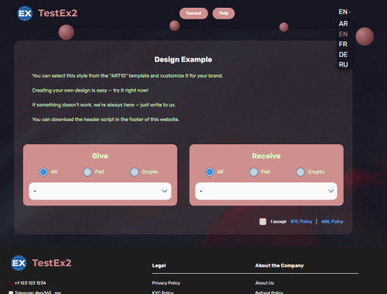Click the text mentioning the "ART10" template
The width and height of the screenshot is (387, 294).
pyautogui.click(x=128, y=76)
